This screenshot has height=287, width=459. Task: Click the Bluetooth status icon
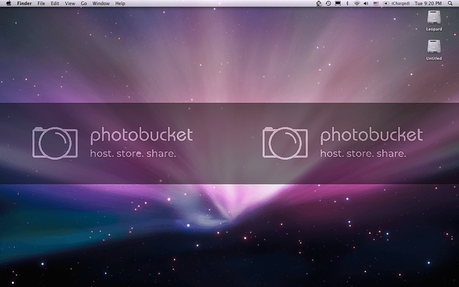(x=347, y=3)
